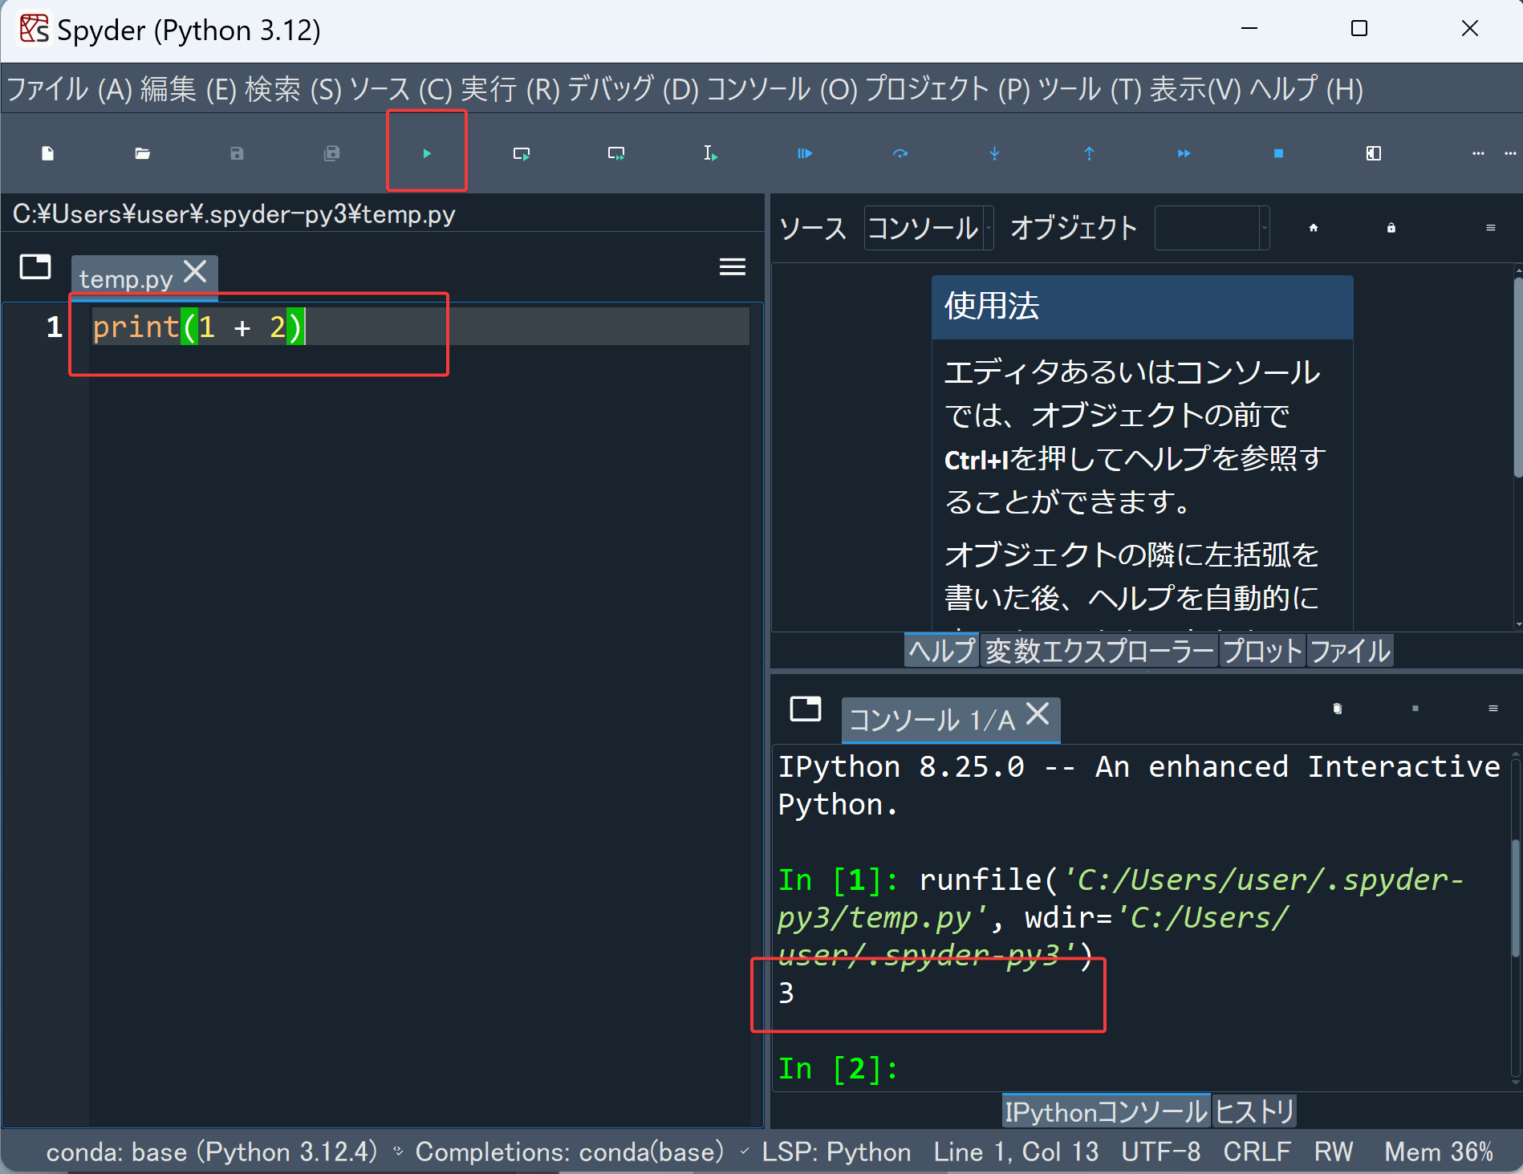The width and height of the screenshot is (1523, 1174).
Task: Save the current file using toolbar icon
Action: (237, 153)
